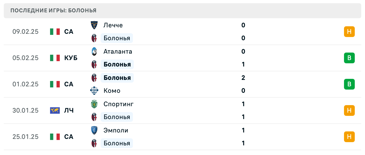Click the win badge for Como match
The height and width of the screenshot is (155, 365).
click(x=349, y=84)
